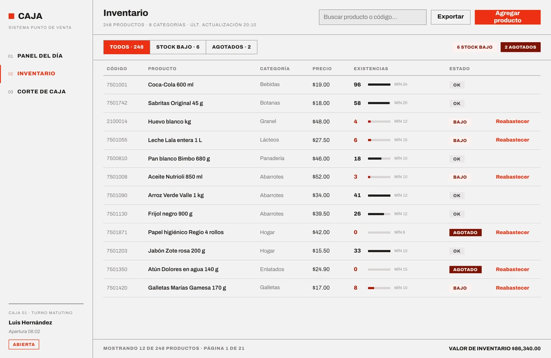Click product code 7501871
551x358 pixels.
[117, 233]
